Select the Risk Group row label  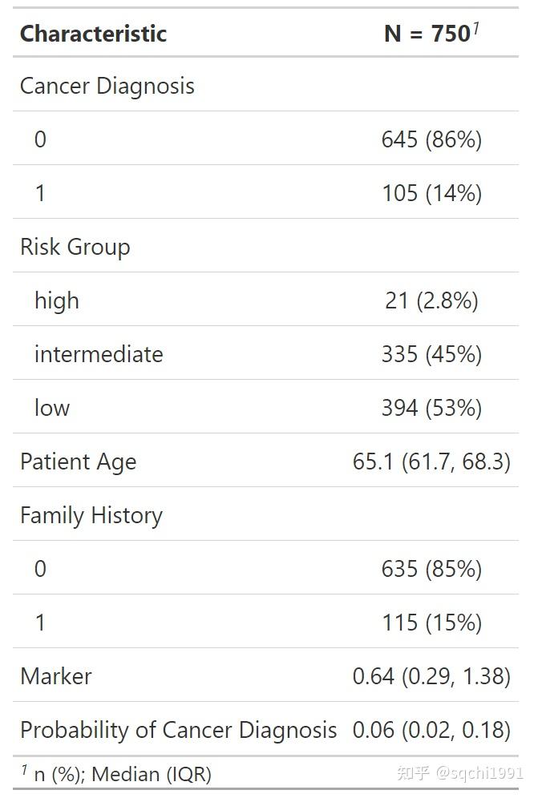[75, 248]
